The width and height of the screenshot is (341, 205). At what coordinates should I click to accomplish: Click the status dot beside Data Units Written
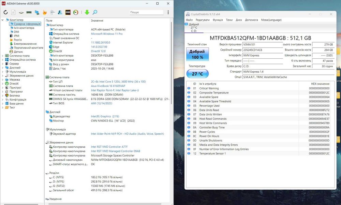click(189, 114)
